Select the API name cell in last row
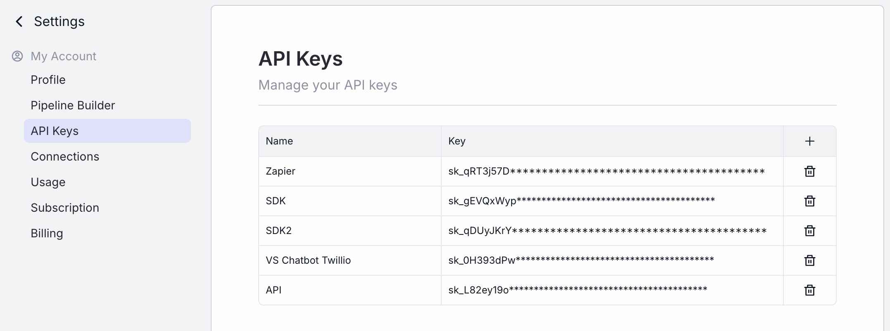 click(350, 290)
